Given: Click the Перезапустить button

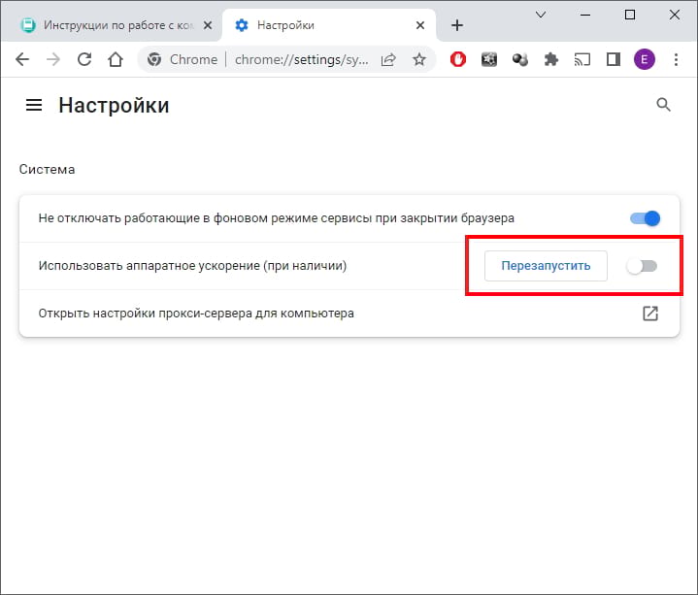Looking at the screenshot, I should [546, 266].
